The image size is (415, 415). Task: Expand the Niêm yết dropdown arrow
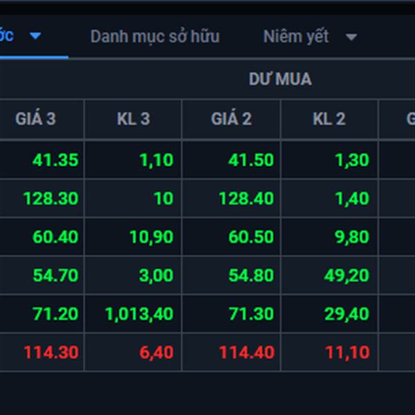(x=351, y=37)
